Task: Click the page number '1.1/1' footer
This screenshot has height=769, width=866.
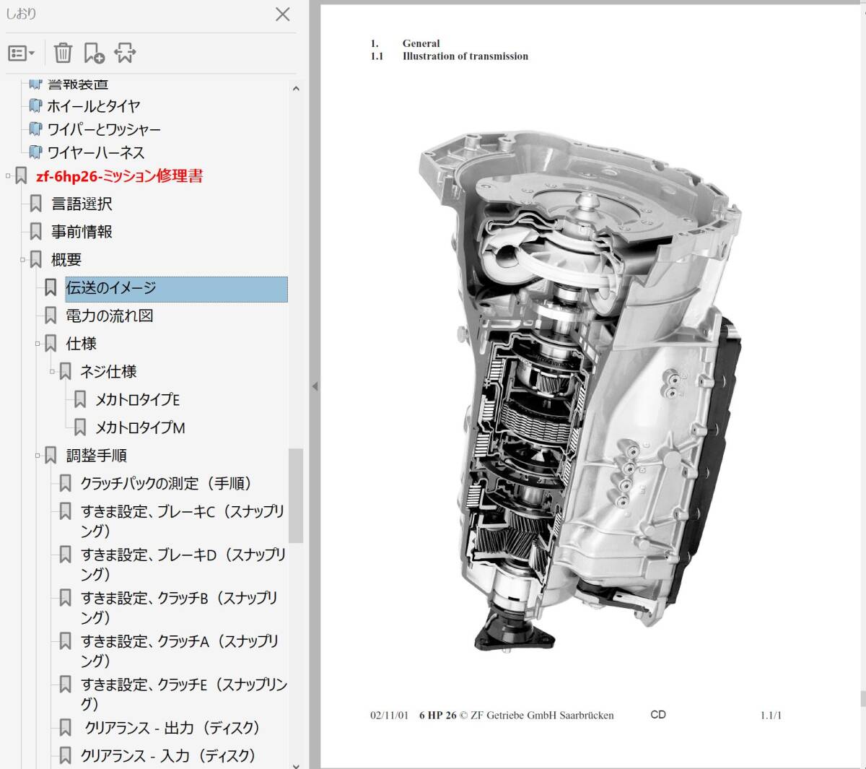Action: click(x=771, y=716)
